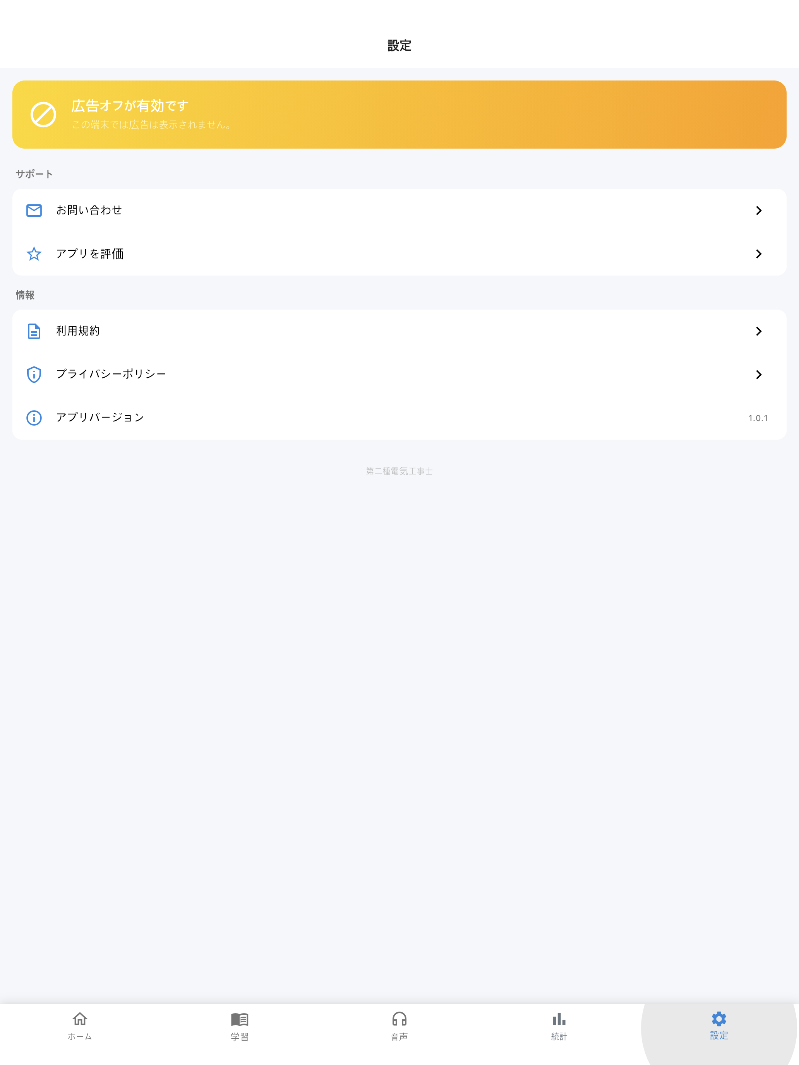Tap the document icon for 利用規約
The width and height of the screenshot is (799, 1065).
tap(34, 331)
